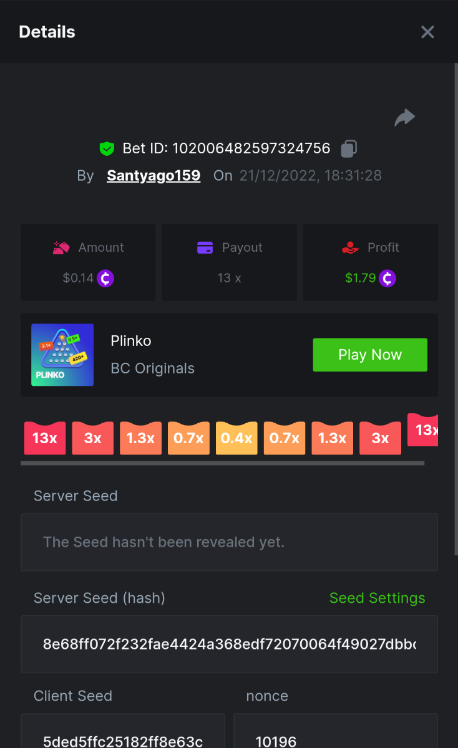The height and width of the screenshot is (748, 458).
Task: Select the first 13x multiplier chip
Action: coord(45,438)
